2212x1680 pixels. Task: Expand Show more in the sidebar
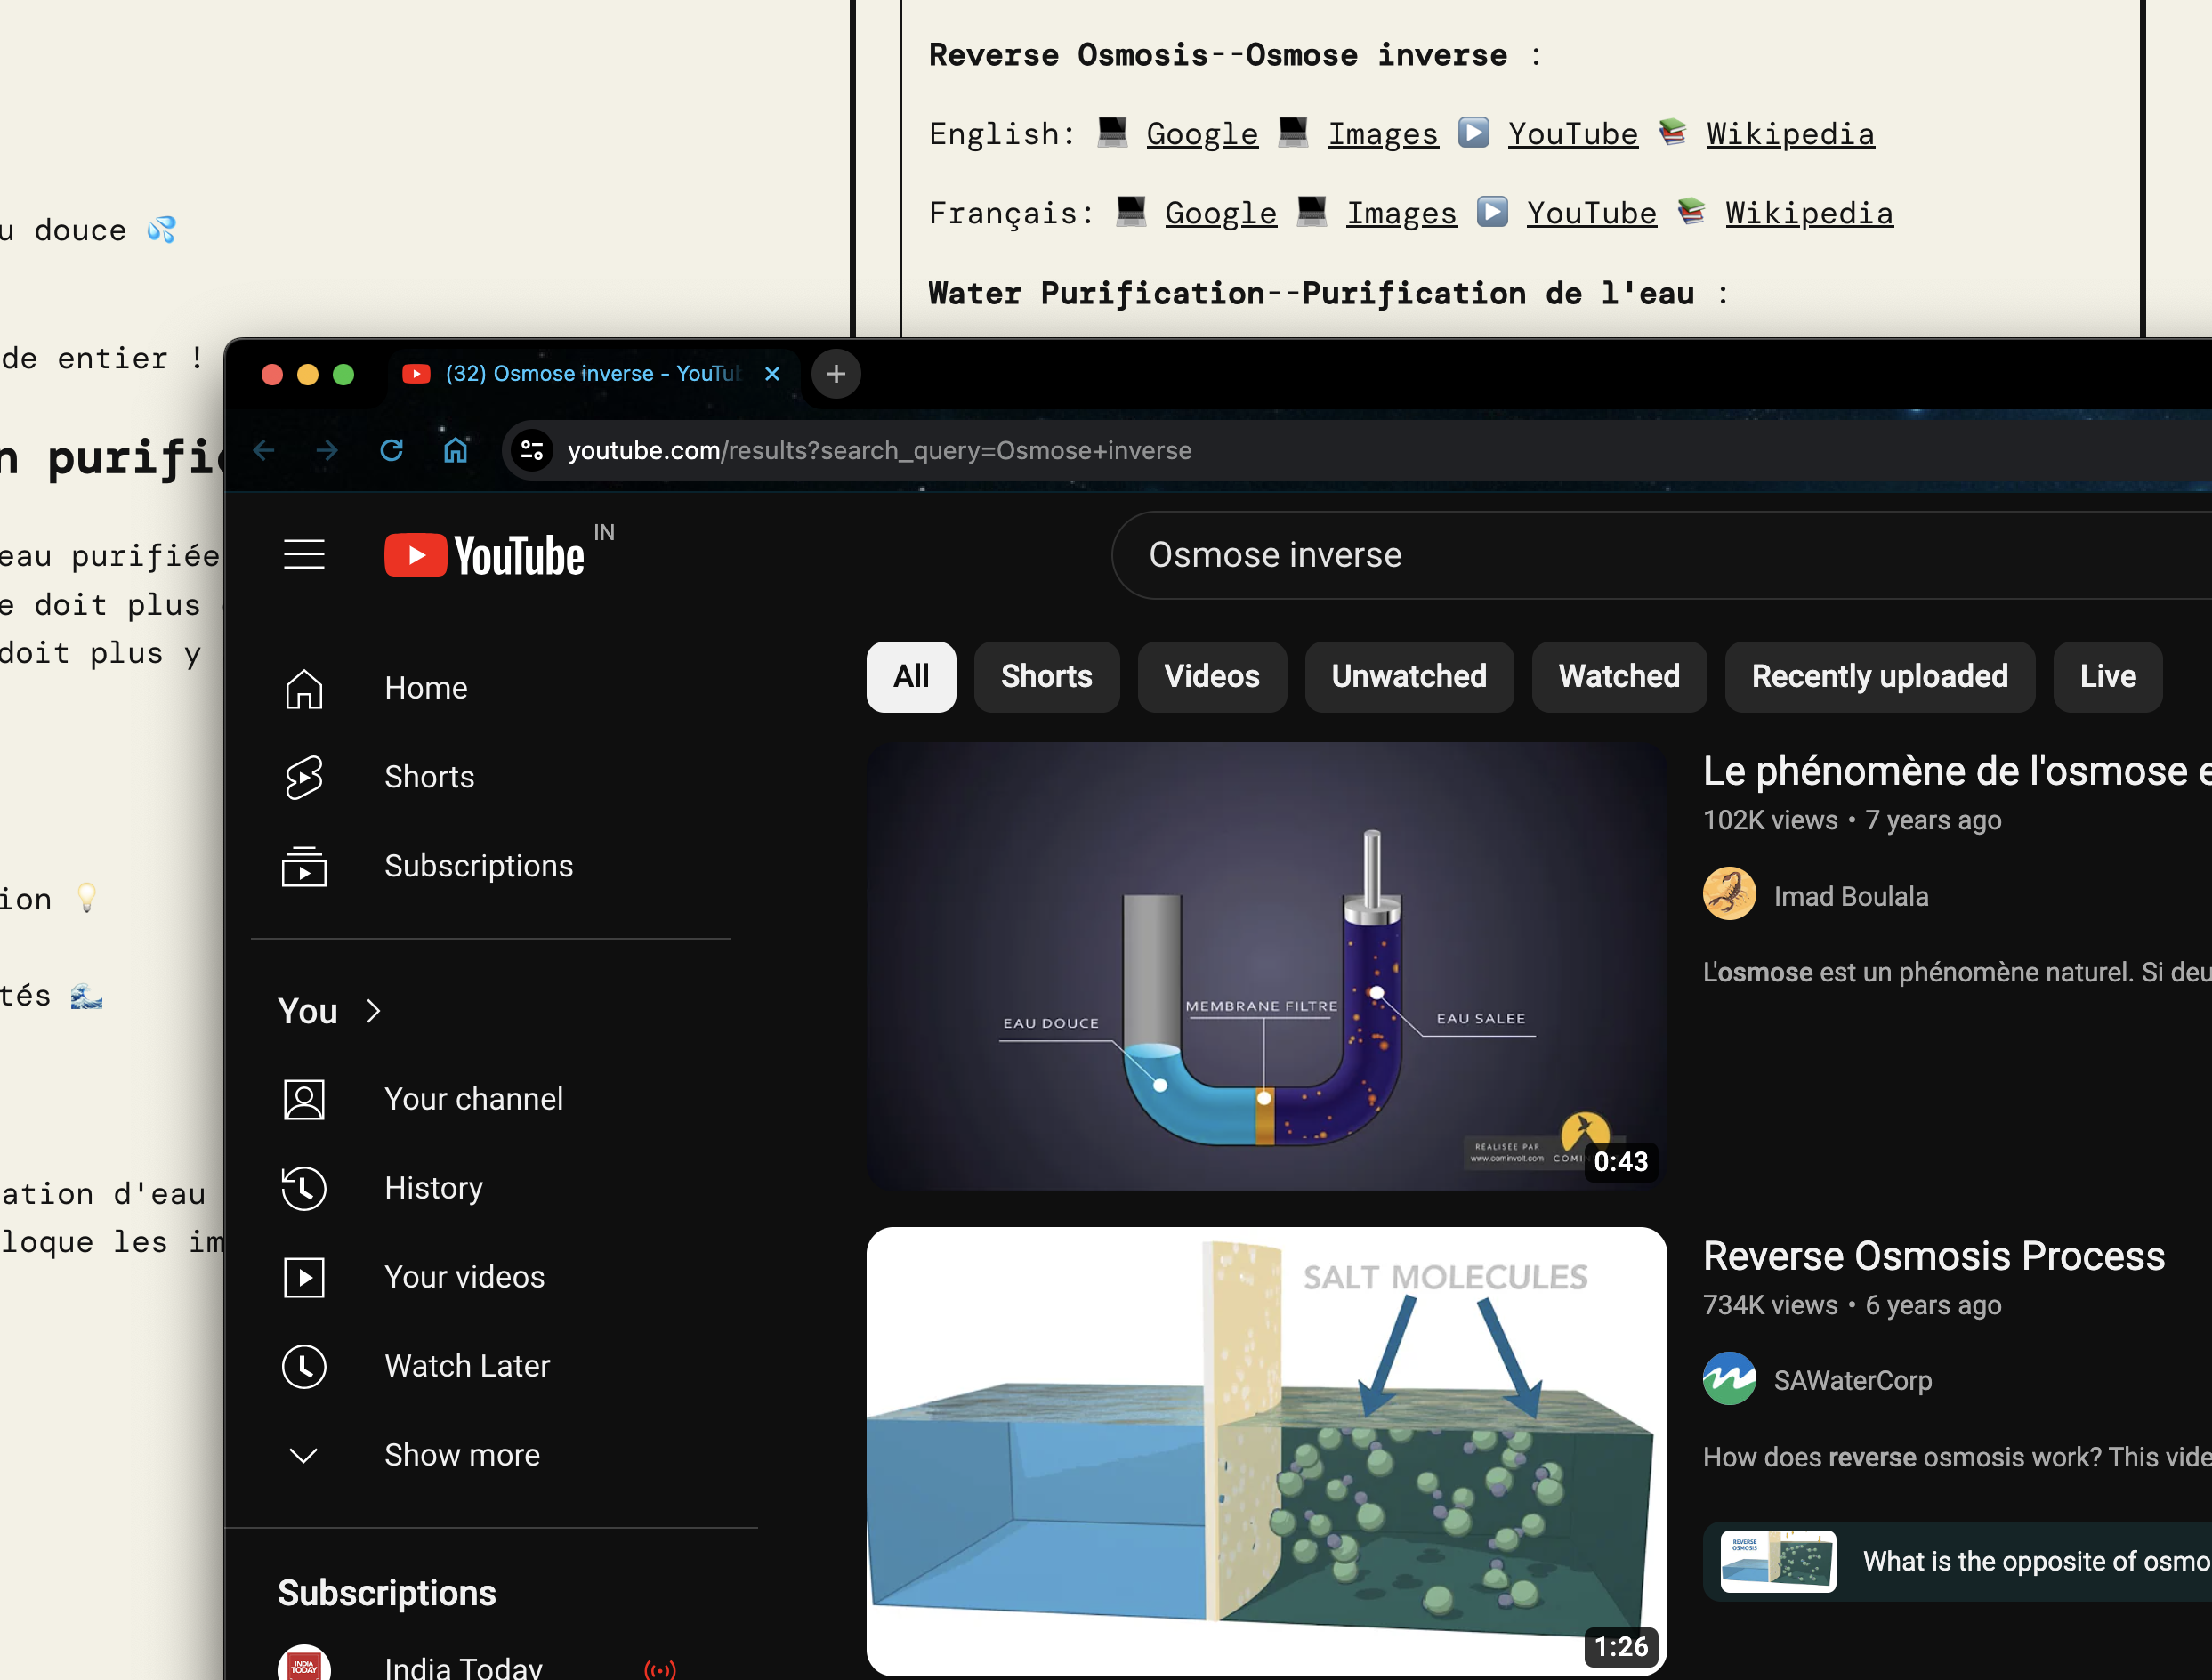pyautogui.click(x=461, y=1455)
